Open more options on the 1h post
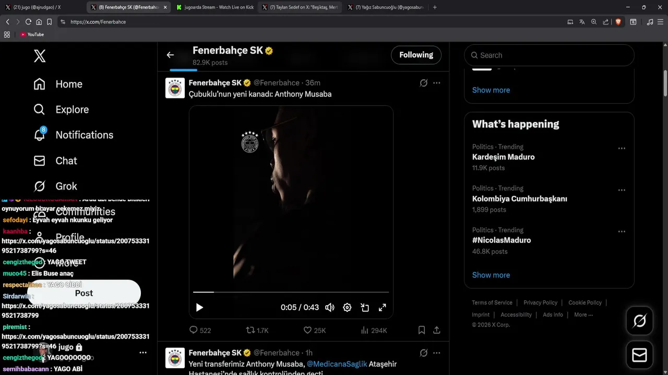The height and width of the screenshot is (375, 668). tap(437, 353)
